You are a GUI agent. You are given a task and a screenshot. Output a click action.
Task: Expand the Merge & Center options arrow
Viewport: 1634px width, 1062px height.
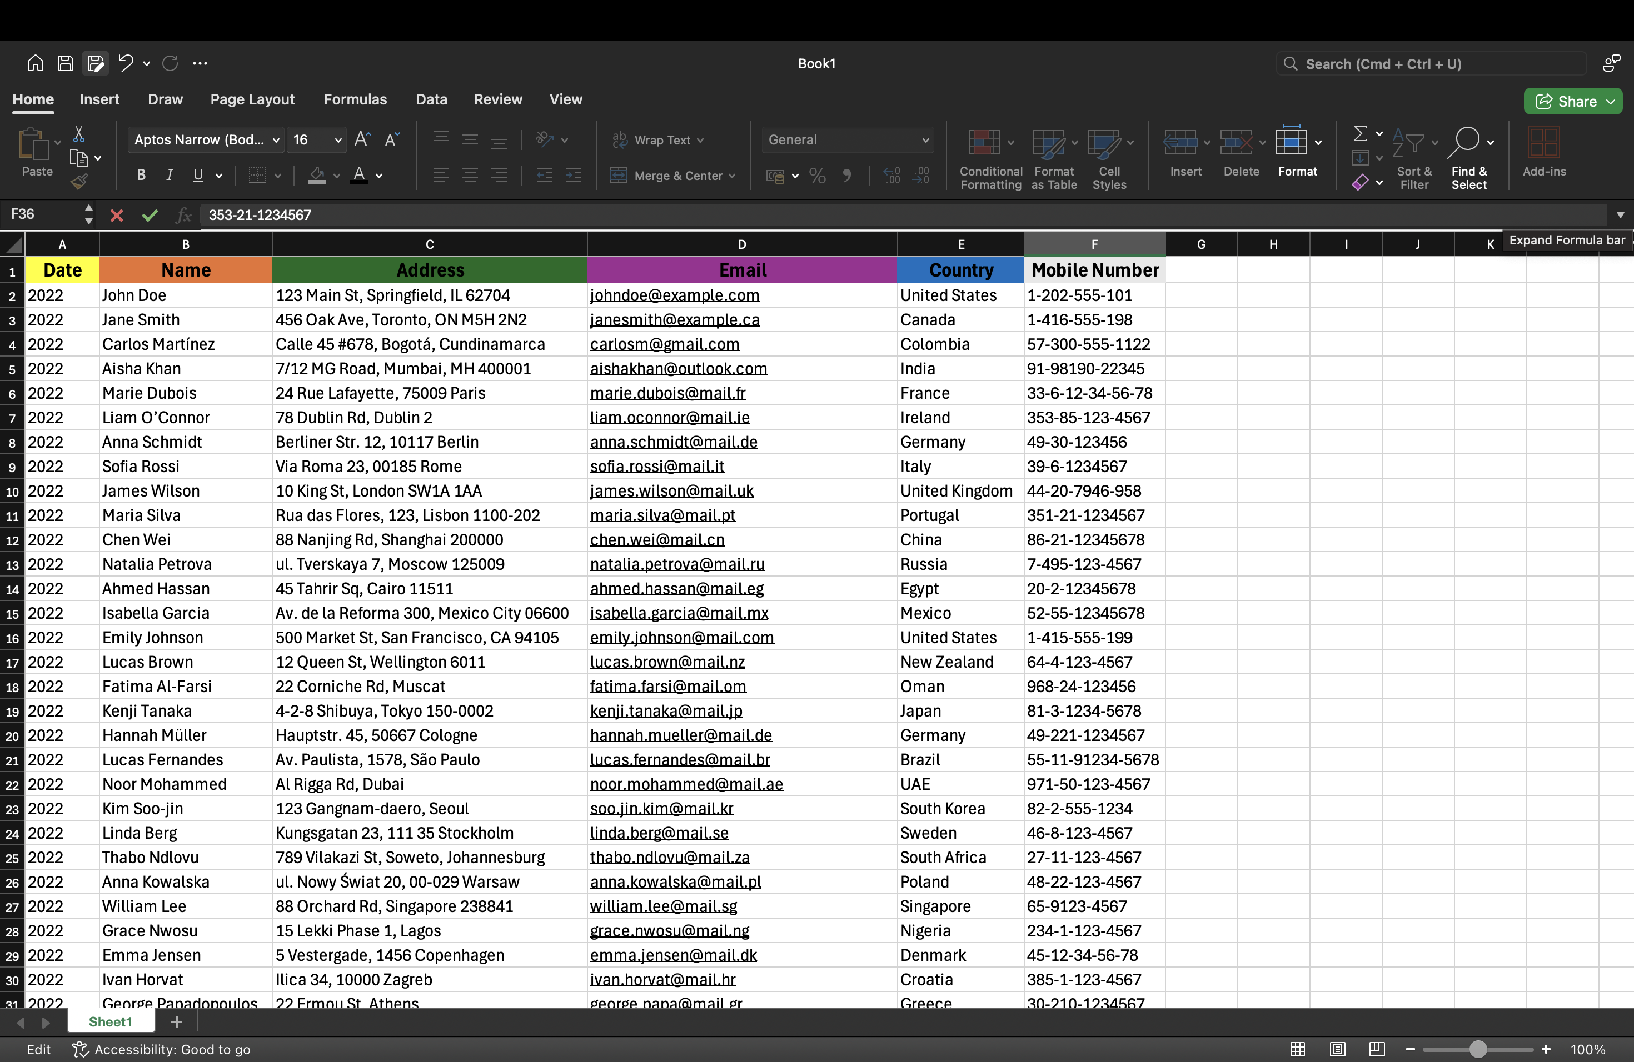click(x=732, y=176)
